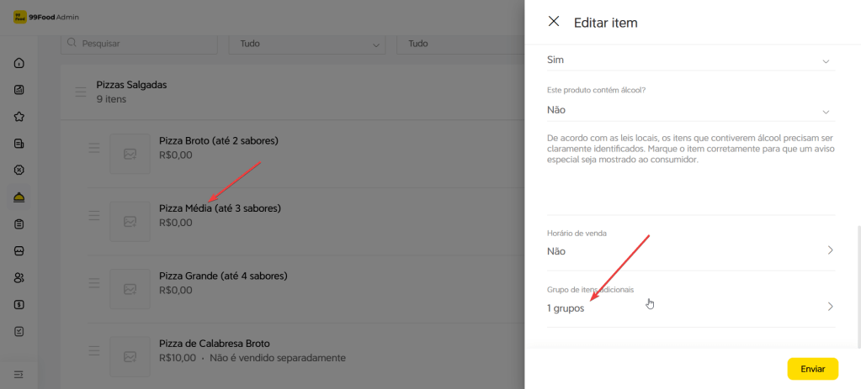
Task: Expand the alcohol question dropdown showing Não
Action: pos(690,110)
